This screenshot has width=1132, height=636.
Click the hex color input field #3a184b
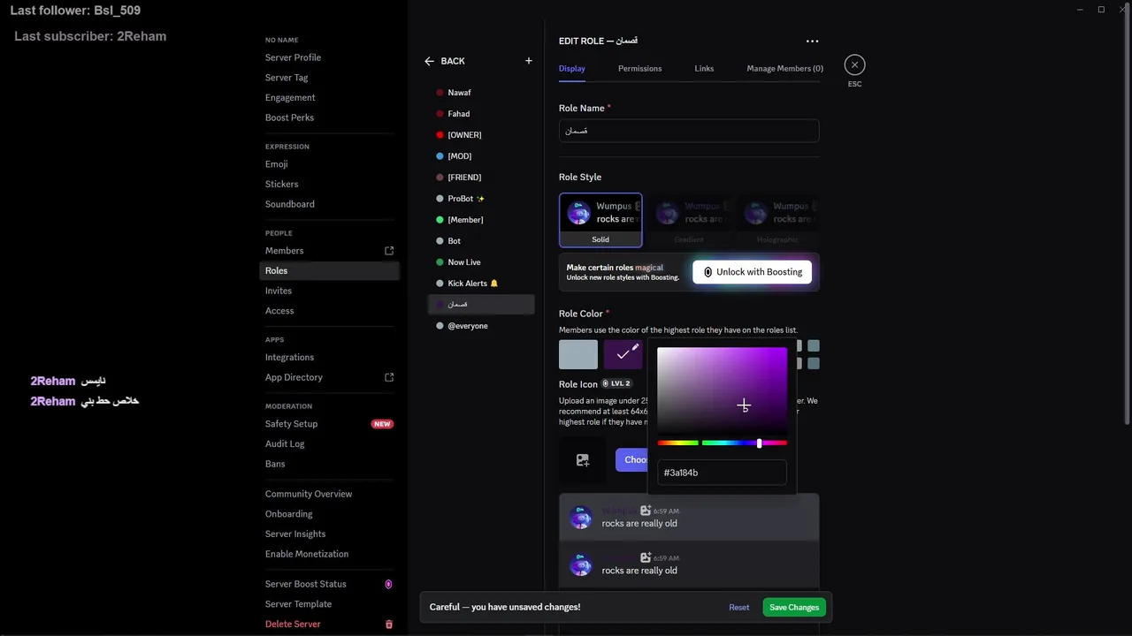722,473
